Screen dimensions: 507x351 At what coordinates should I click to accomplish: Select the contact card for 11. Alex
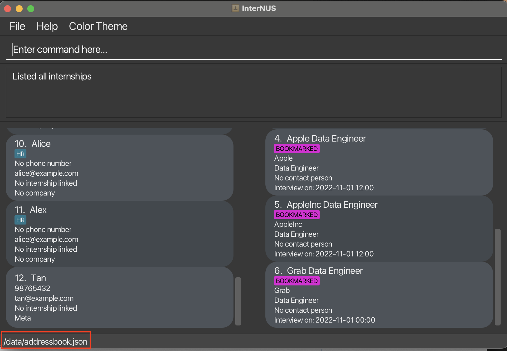click(x=119, y=234)
